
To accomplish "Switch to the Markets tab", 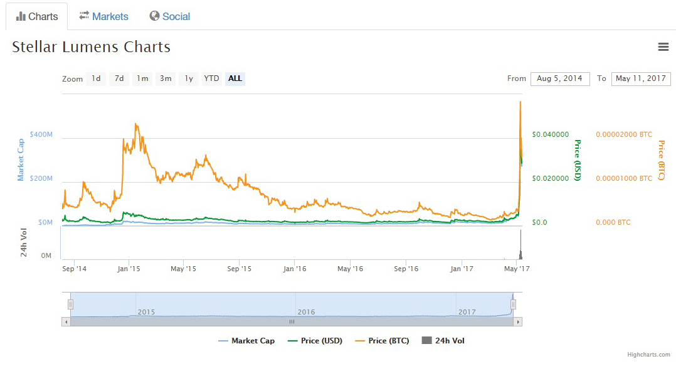I will [x=103, y=16].
